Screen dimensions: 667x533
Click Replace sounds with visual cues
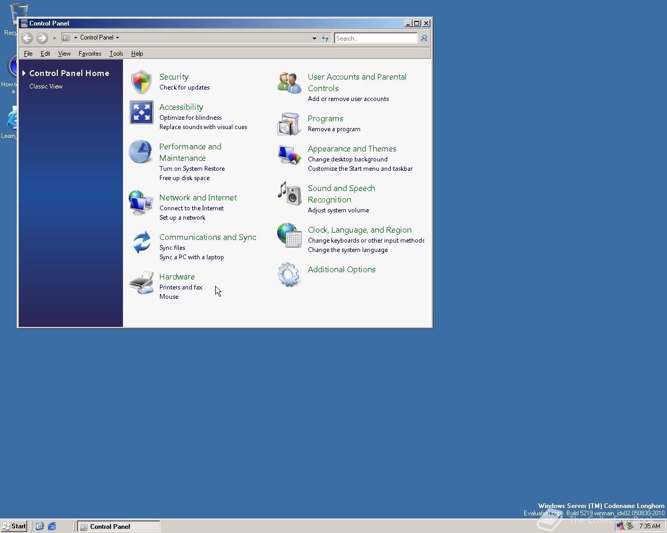(203, 127)
